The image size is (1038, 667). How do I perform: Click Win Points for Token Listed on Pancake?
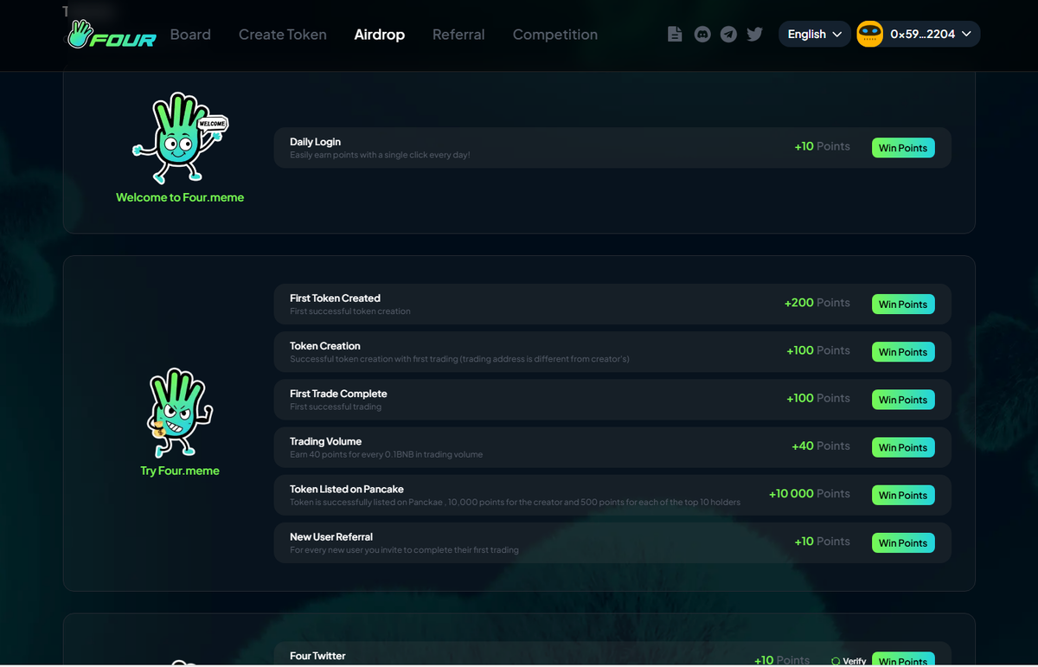click(x=903, y=495)
